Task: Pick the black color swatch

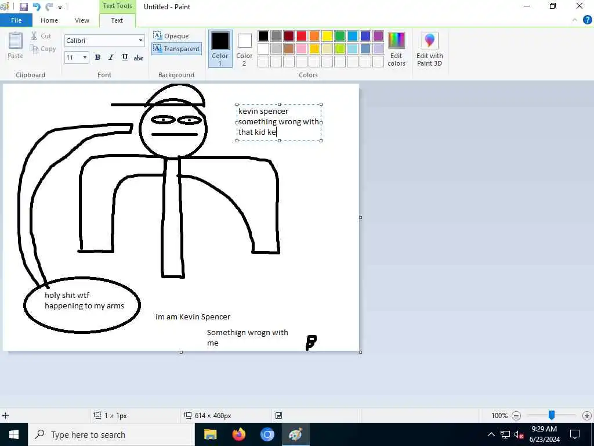Action: [263, 36]
